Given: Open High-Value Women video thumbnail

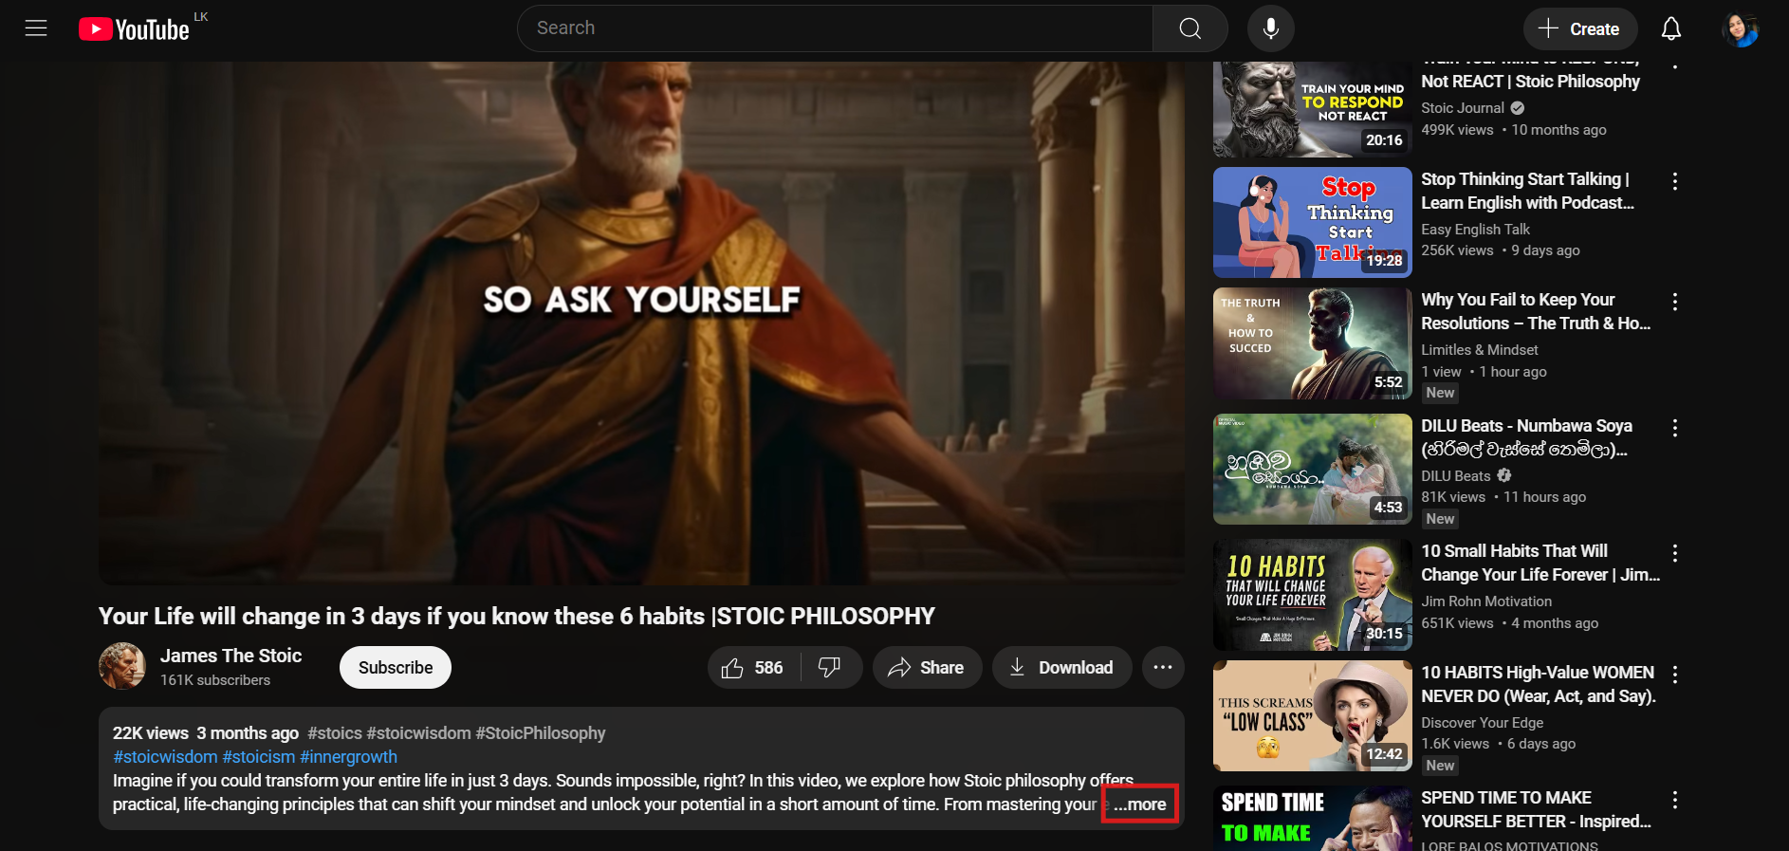Looking at the screenshot, I should pos(1313,716).
